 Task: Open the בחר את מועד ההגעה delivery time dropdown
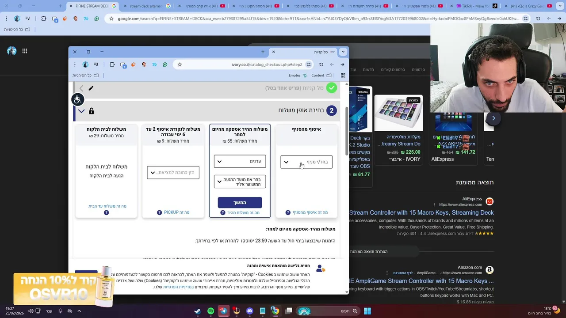point(240,182)
